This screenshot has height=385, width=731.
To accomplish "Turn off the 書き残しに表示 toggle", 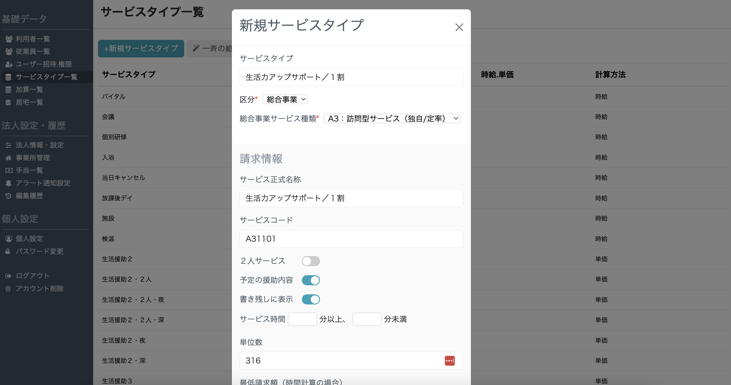I will click(x=311, y=299).
